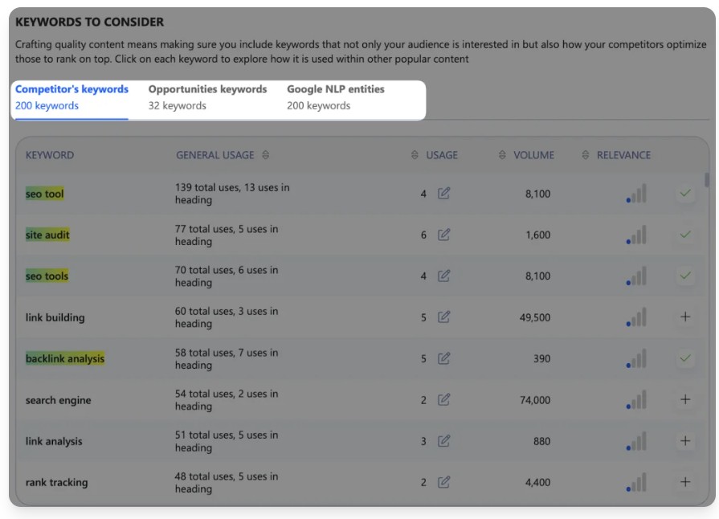Open the Google NLP entities tab

(x=335, y=96)
